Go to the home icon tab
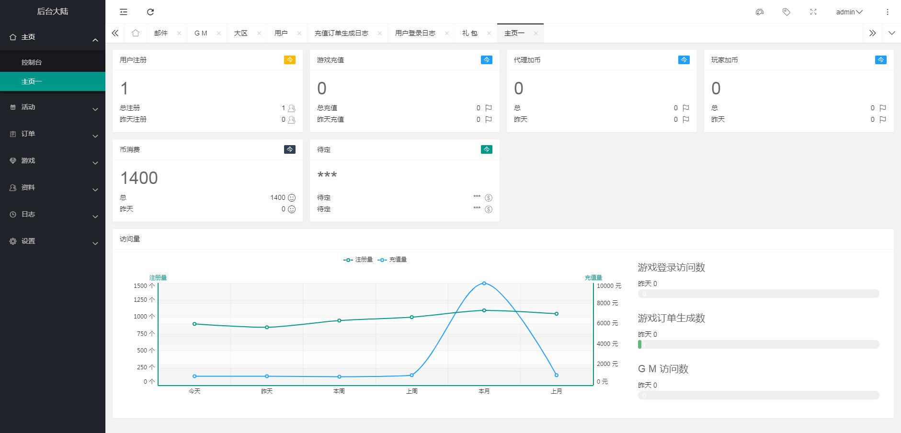This screenshot has height=433, width=901. click(136, 33)
